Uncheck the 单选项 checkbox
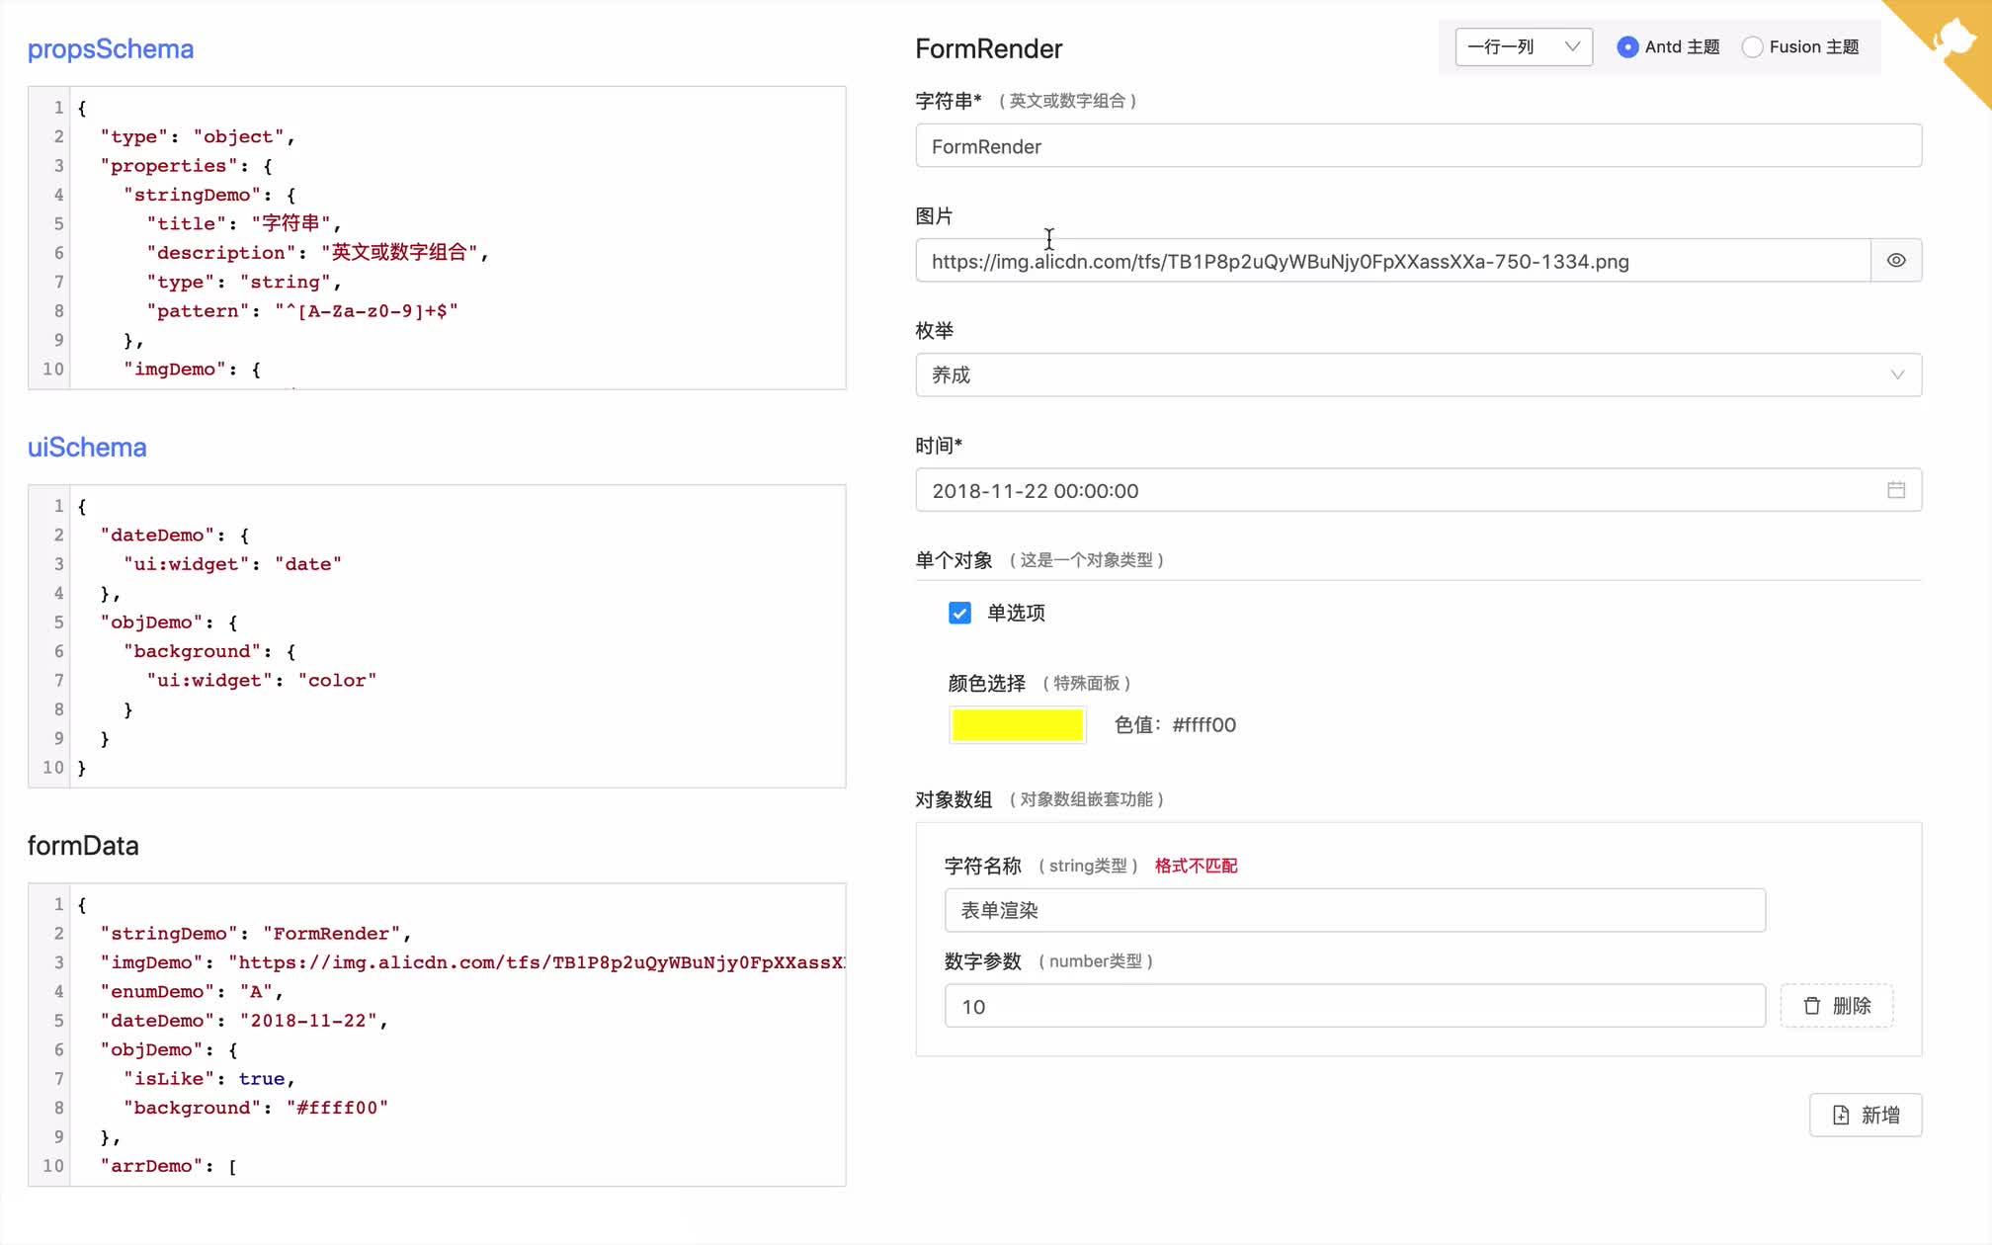The height and width of the screenshot is (1245, 1992). pos(959,612)
